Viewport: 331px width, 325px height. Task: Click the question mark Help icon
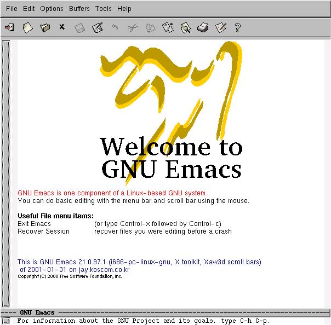coord(237,27)
